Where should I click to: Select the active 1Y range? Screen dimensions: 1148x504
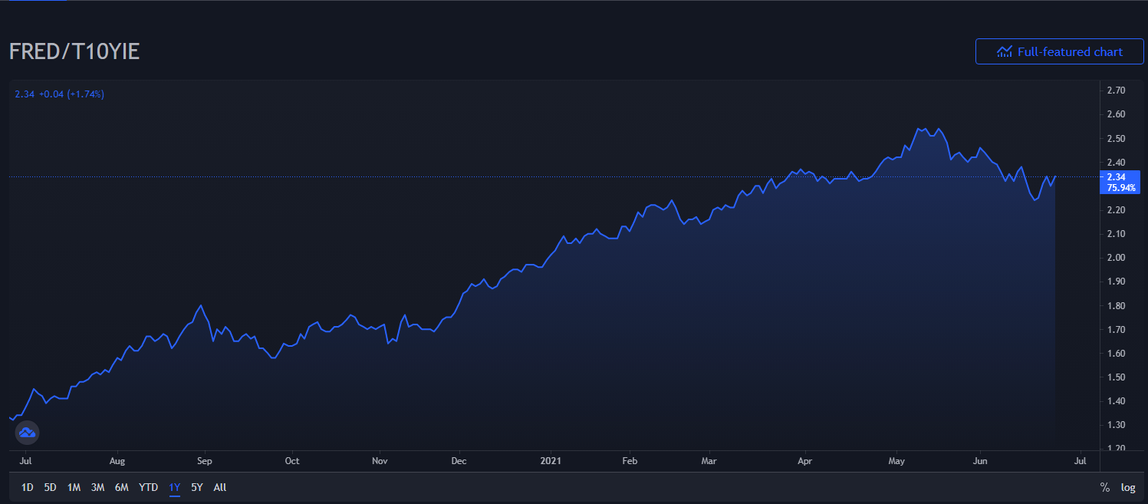tap(174, 487)
